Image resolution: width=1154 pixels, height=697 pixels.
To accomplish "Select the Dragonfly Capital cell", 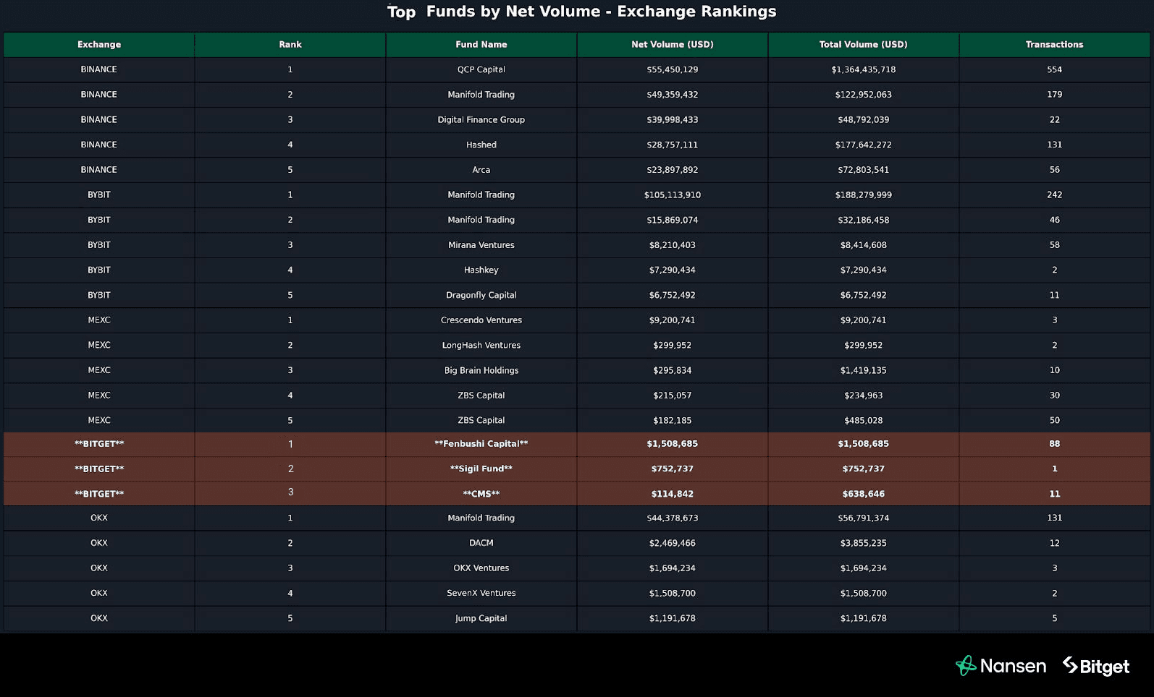I will [481, 295].
